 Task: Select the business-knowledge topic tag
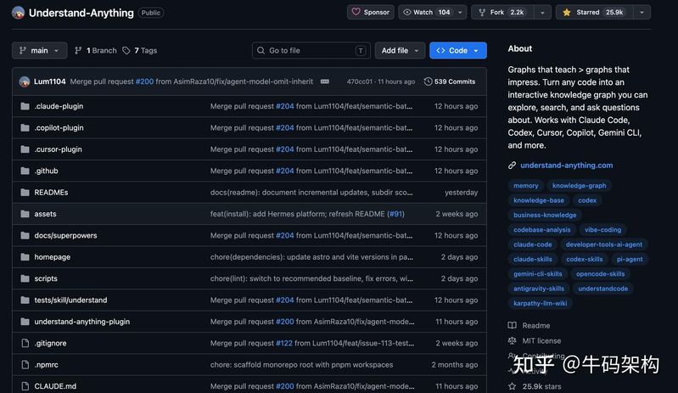pos(545,215)
